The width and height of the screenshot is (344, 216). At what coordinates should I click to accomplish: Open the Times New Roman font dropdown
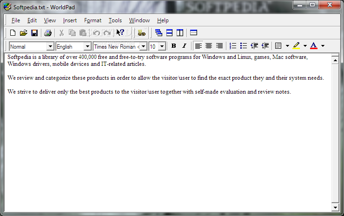tap(143, 46)
